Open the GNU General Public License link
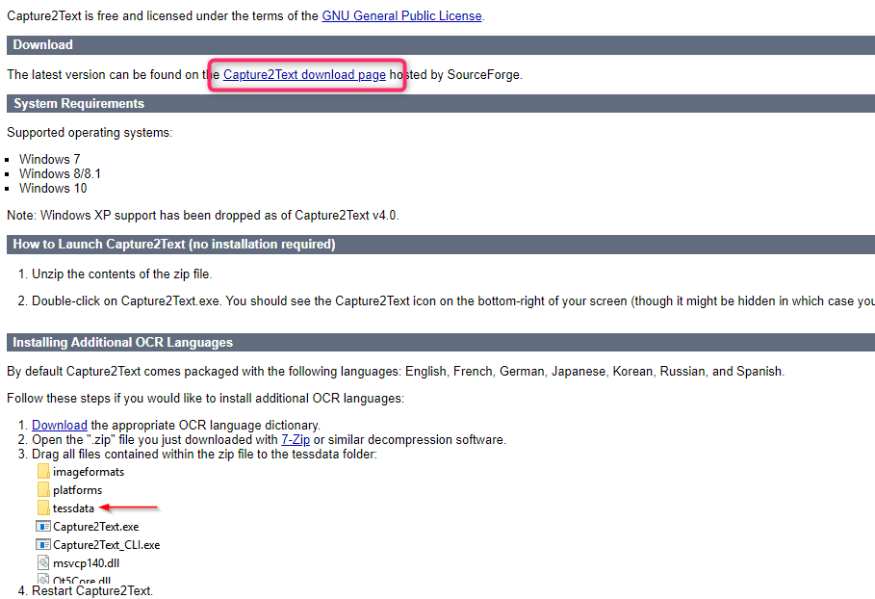The width and height of the screenshot is (875, 599). point(401,15)
